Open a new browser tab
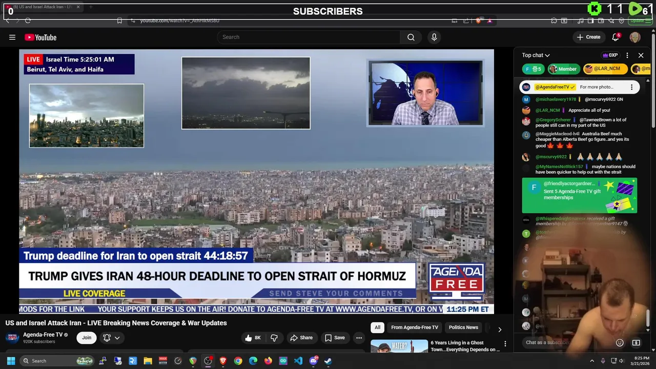Viewport: 656px width, 369px height. pos(90,7)
